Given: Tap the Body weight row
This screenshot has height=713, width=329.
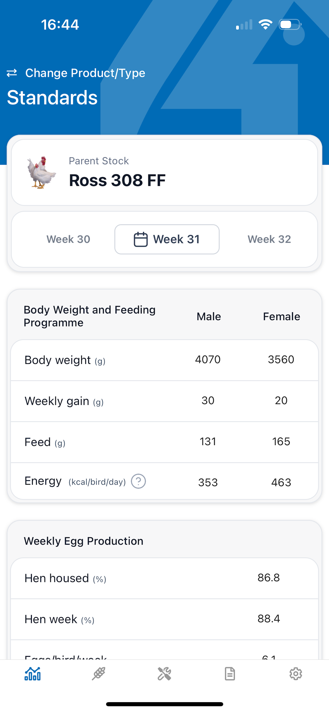Looking at the screenshot, I should [164, 360].
